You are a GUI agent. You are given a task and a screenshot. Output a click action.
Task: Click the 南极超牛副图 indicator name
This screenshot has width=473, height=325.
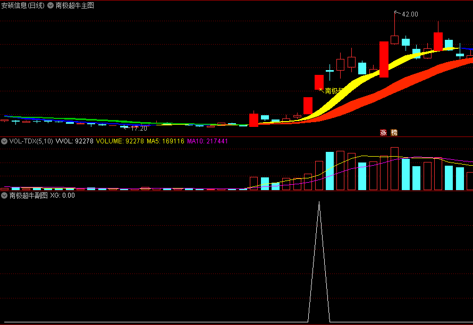pyautogui.click(x=28, y=195)
